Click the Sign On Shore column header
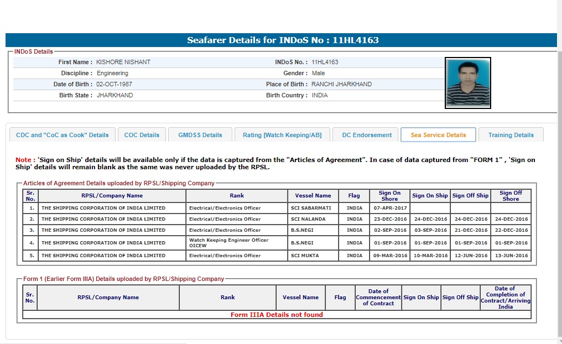The height and width of the screenshot is (344, 562). coord(389,196)
